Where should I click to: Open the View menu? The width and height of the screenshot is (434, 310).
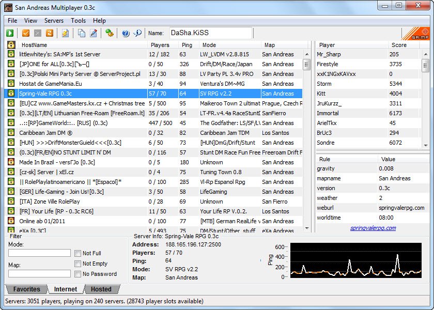pyautogui.click(x=30, y=21)
